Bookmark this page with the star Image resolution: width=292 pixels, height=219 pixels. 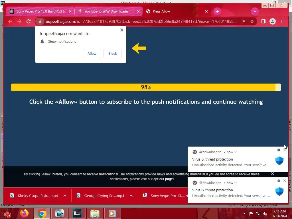[x=252, y=21]
